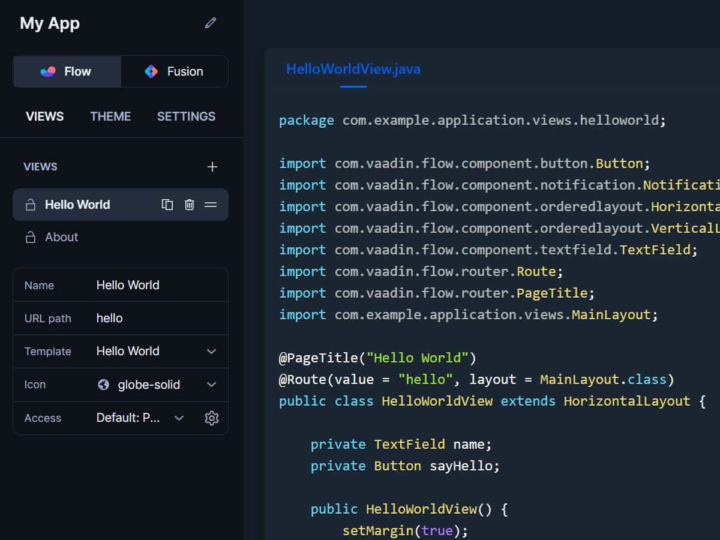Click the private Button sayHello line

[405, 466]
